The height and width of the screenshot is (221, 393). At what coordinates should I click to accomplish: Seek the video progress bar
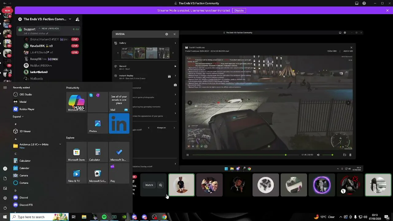[x=245, y=155]
